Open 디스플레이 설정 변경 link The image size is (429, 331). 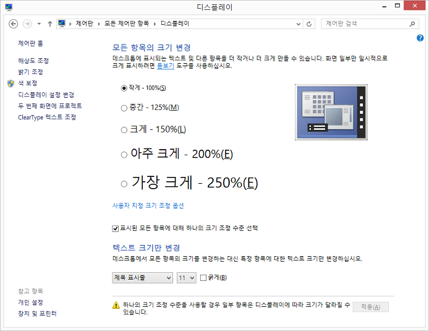click(46, 95)
